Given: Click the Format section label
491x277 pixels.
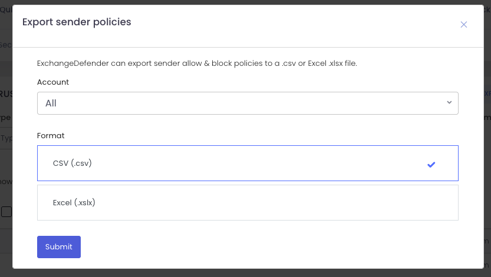Looking at the screenshot, I should point(51,135).
